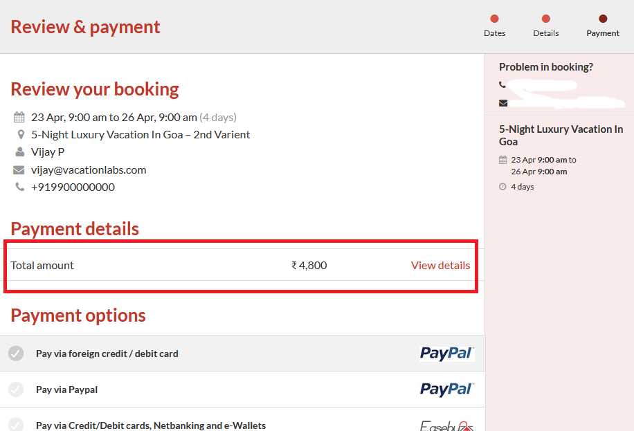The image size is (634, 431).
Task: Click the envelope icon under Problem in booking
Action: (503, 103)
